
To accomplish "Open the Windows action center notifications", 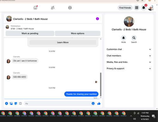I will pyautogui.click(x=154, y=116).
